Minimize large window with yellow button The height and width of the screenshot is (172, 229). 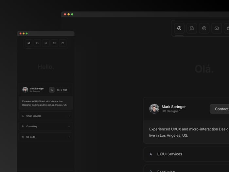click(x=68, y=14)
